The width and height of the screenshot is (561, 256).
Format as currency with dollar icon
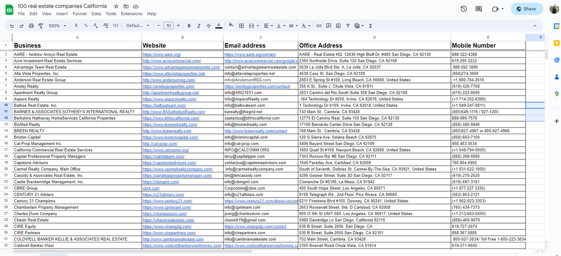(76, 26)
